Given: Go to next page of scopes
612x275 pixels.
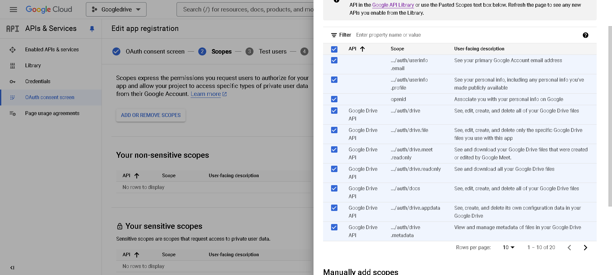Looking at the screenshot, I should coord(585,248).
